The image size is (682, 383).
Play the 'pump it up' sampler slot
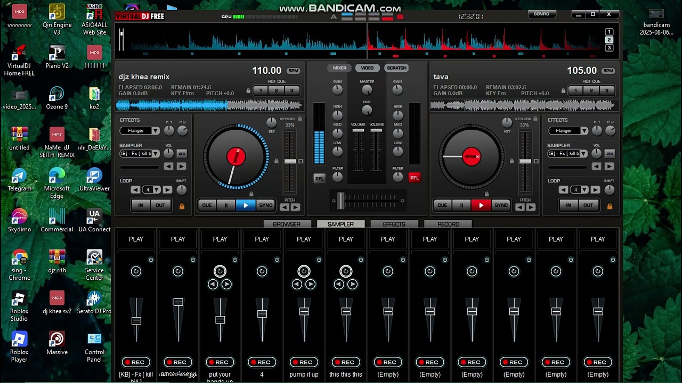[x=304, y=239]
